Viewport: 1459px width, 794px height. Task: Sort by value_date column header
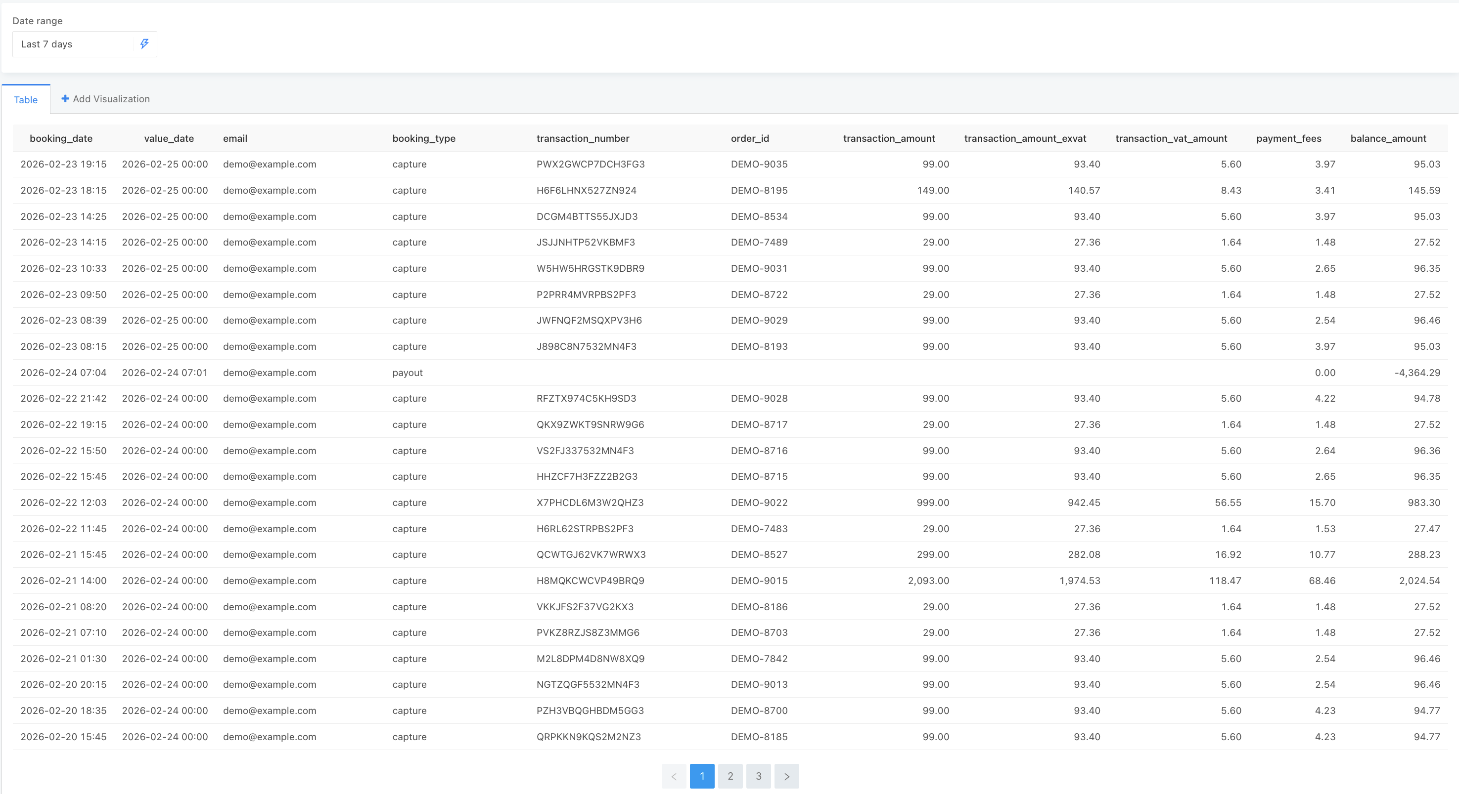tap(169, 138)
